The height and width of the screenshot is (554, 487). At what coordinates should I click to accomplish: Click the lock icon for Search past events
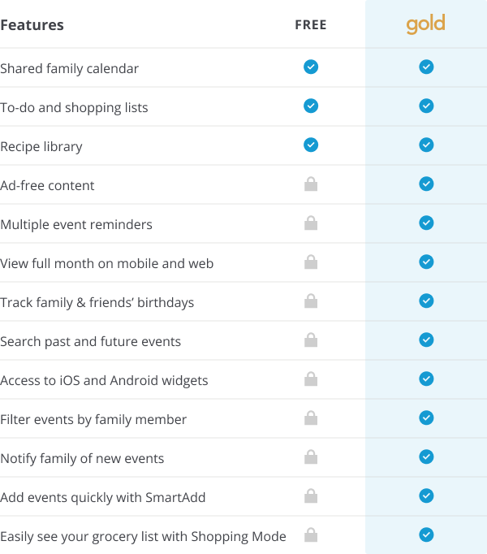click(x=311, y=340)
